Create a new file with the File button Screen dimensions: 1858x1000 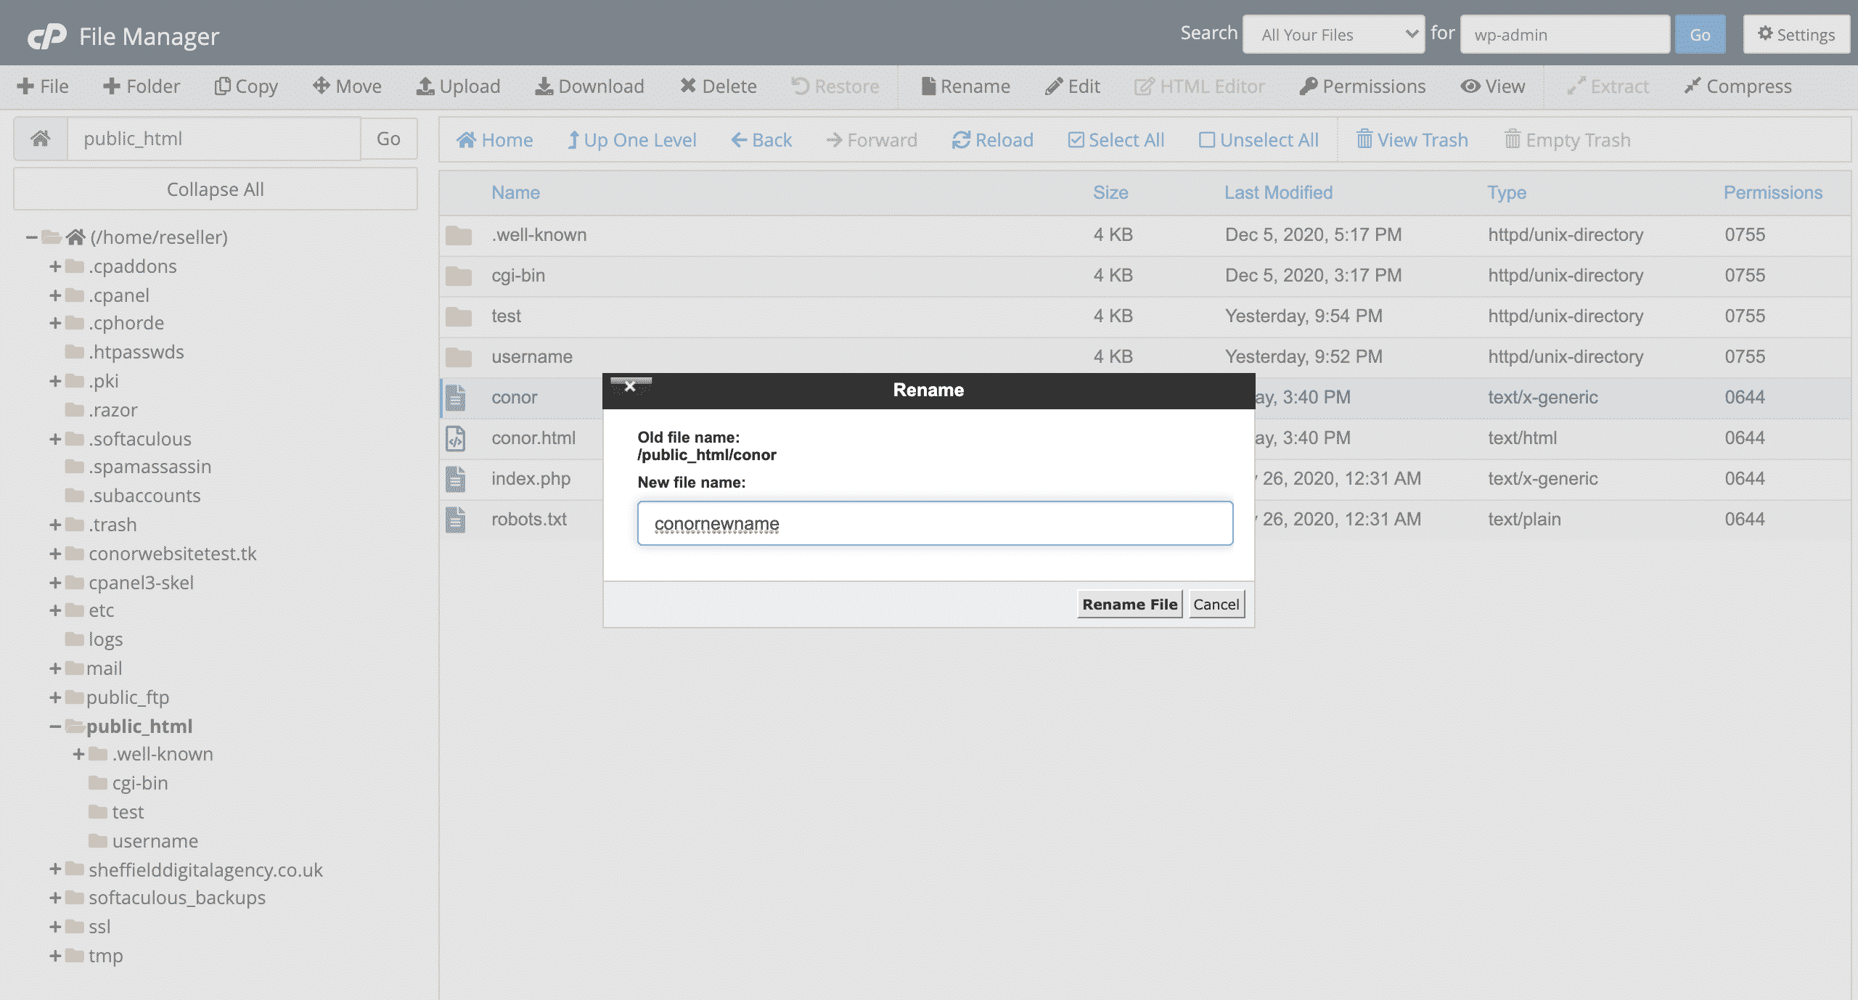[x=43, y=86]
